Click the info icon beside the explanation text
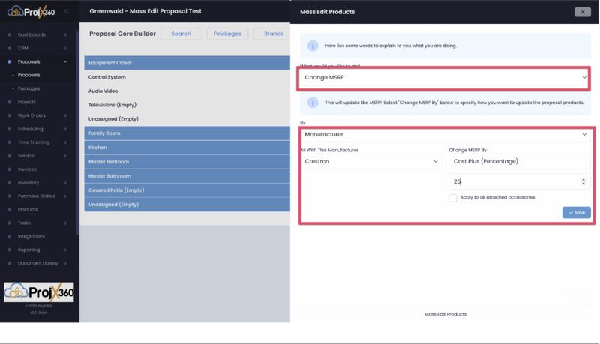The image size is (600, 344). [313, 46]
